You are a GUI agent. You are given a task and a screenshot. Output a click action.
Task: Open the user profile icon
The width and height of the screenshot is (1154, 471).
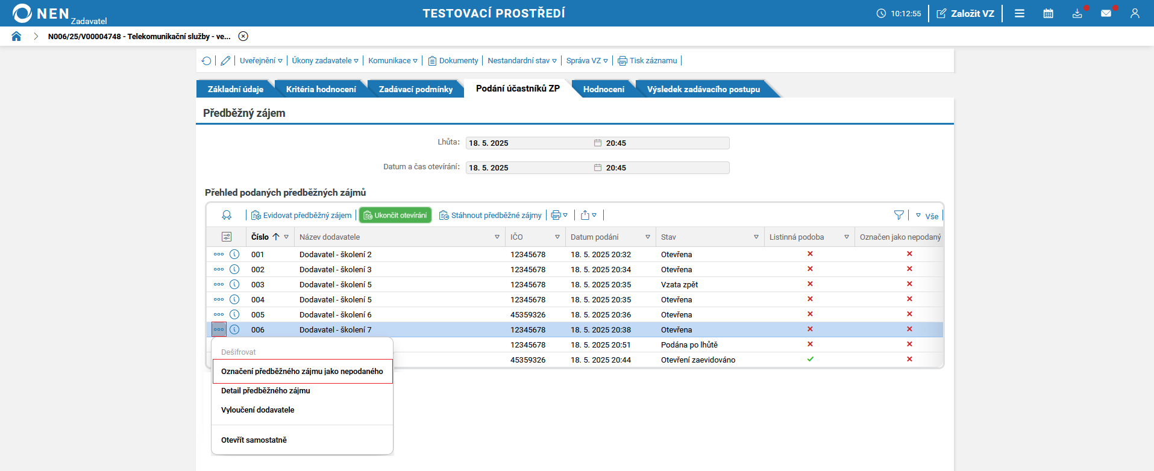pos(1135,13)
